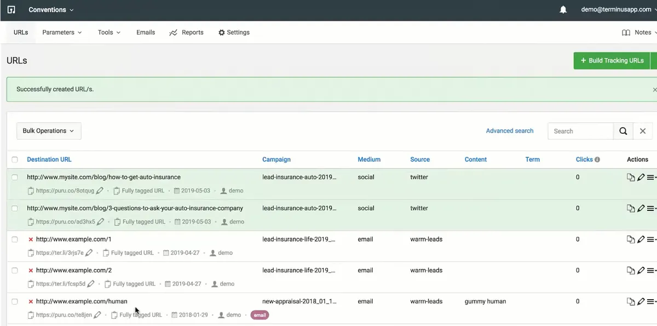Click the Build Tracking URLs button

pos(612,60)
